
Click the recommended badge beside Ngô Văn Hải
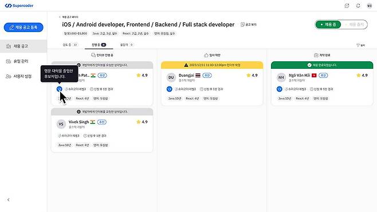[323, 76]
